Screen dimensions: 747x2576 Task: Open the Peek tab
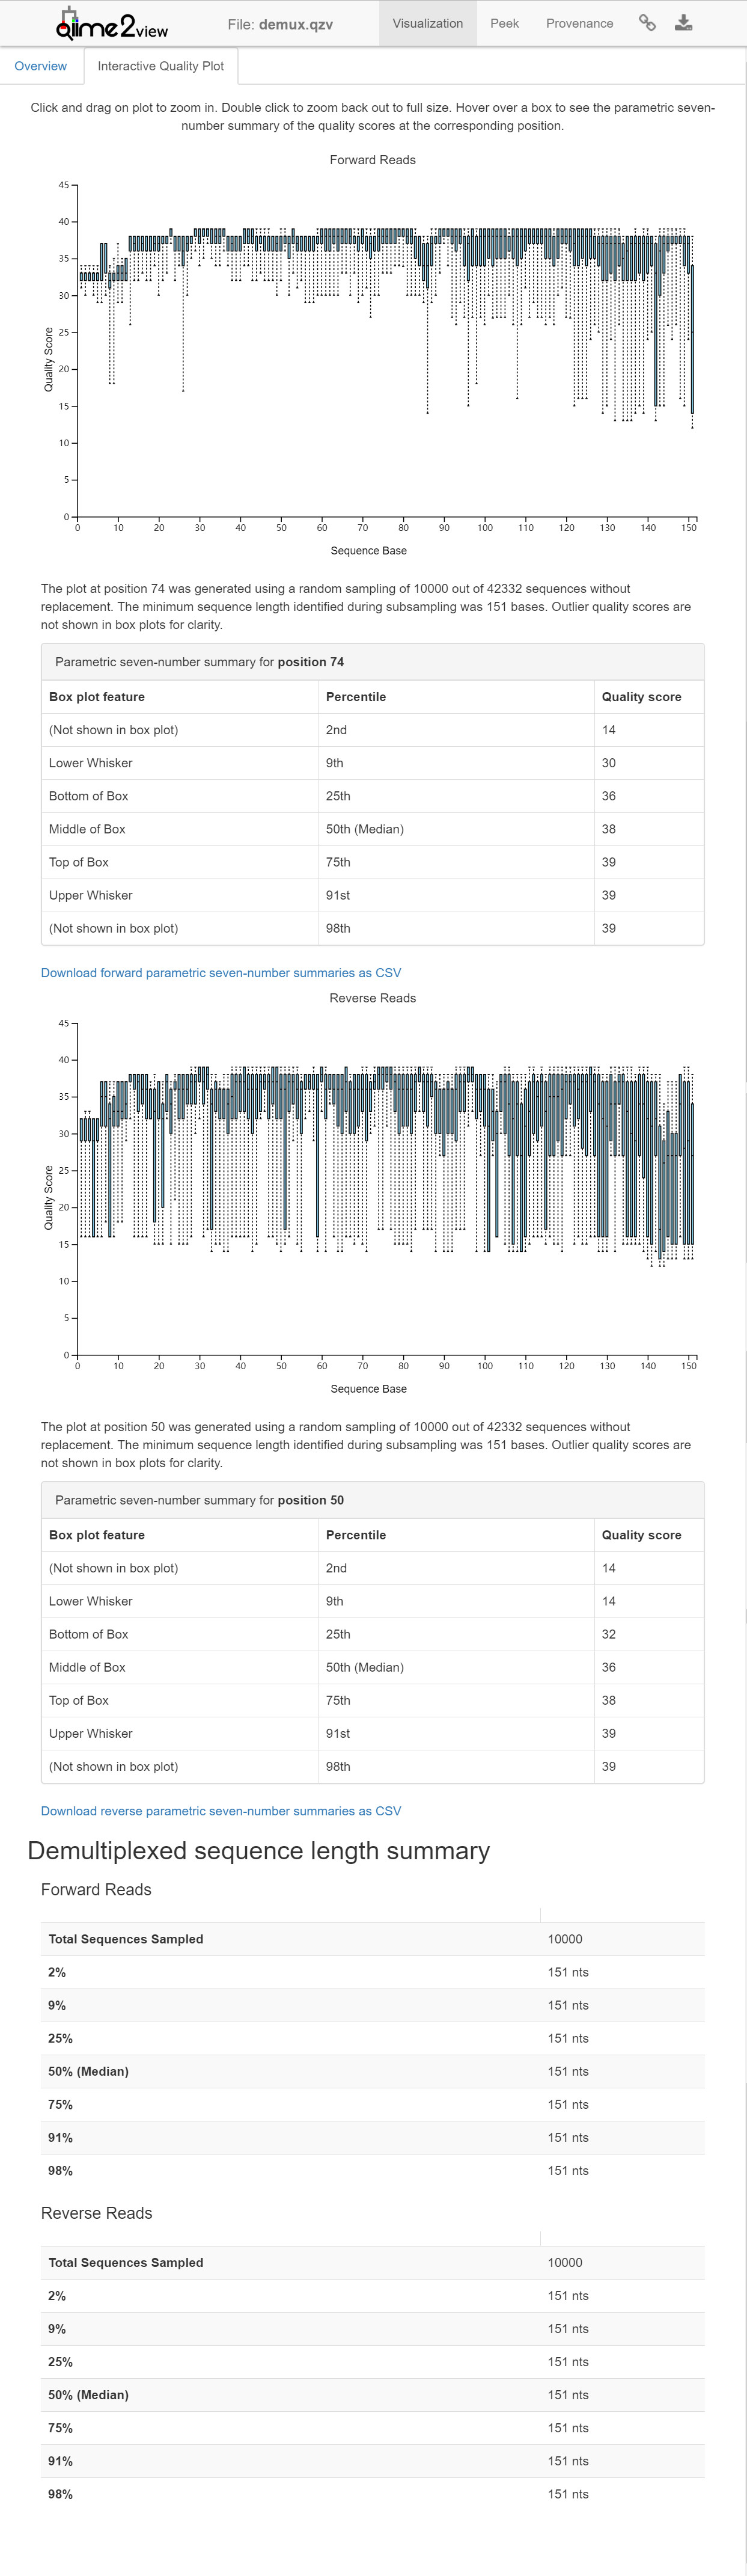504,23
